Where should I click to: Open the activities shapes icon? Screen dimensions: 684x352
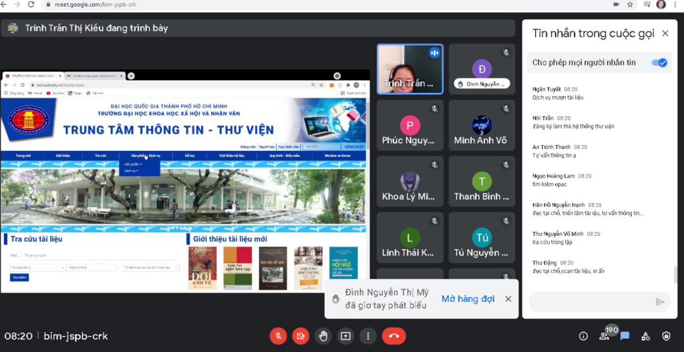point(646,336)
